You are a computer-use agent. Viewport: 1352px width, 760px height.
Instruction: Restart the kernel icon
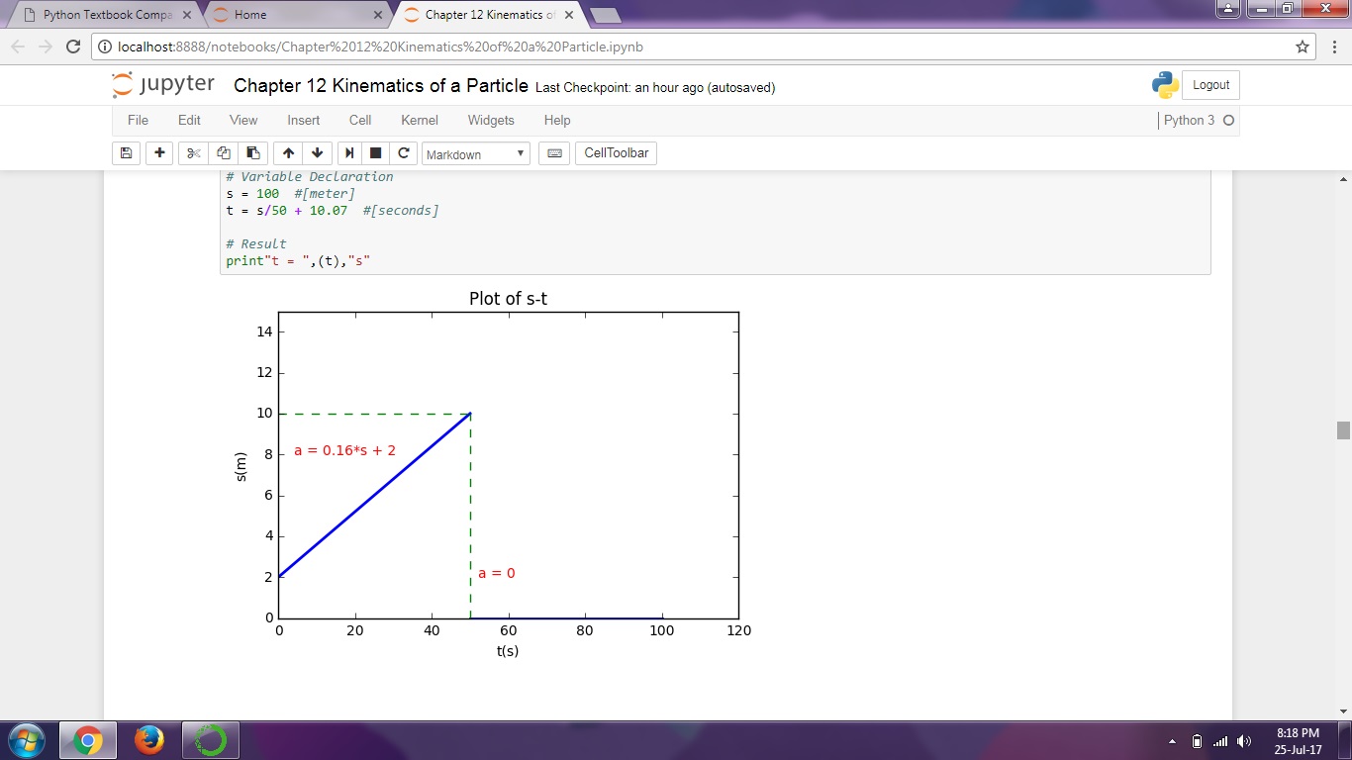coord(403,153)
